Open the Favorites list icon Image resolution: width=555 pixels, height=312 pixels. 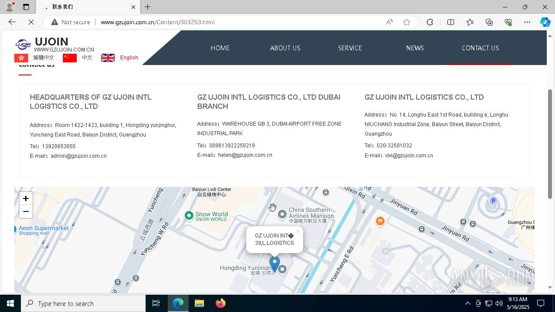(470, 22)
